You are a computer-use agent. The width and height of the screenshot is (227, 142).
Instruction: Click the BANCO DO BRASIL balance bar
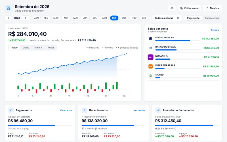178,50
